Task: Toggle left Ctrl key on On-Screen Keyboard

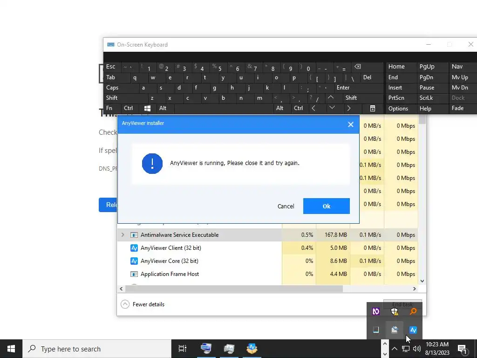Action: pos(130,108)
